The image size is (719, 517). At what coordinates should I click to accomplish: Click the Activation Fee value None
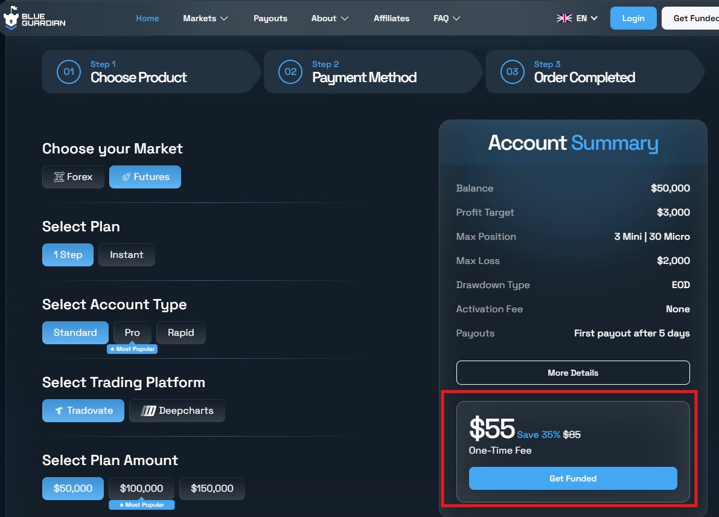pos(678,309)
